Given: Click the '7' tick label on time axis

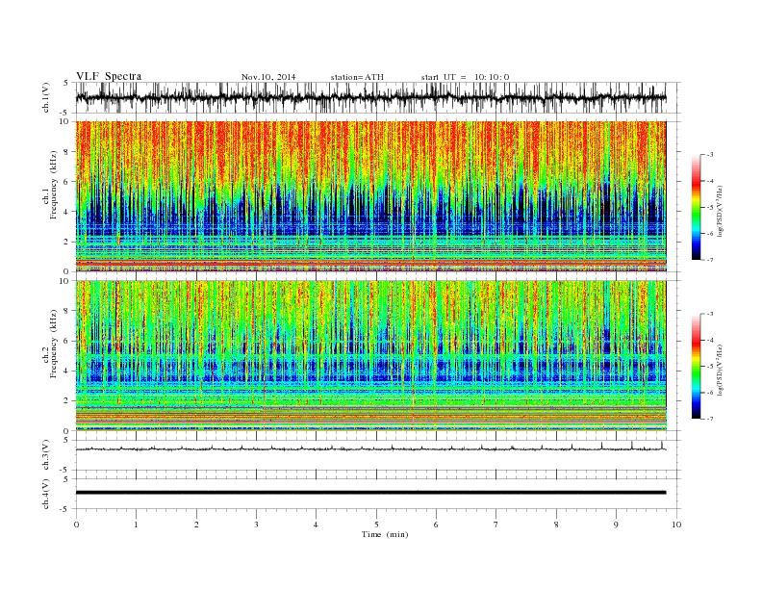Looking at the screenshot, I should coord(496,525).
